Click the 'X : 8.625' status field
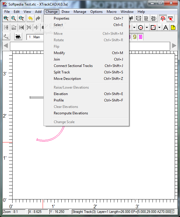This screenshot has width=180, height=217. pyautogui.click(x=38, y=212)
